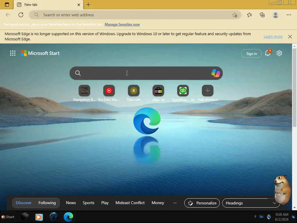Viewport: 297px width, 223px height.
Task: Open the tab actions menu icon
Action: 7,5
